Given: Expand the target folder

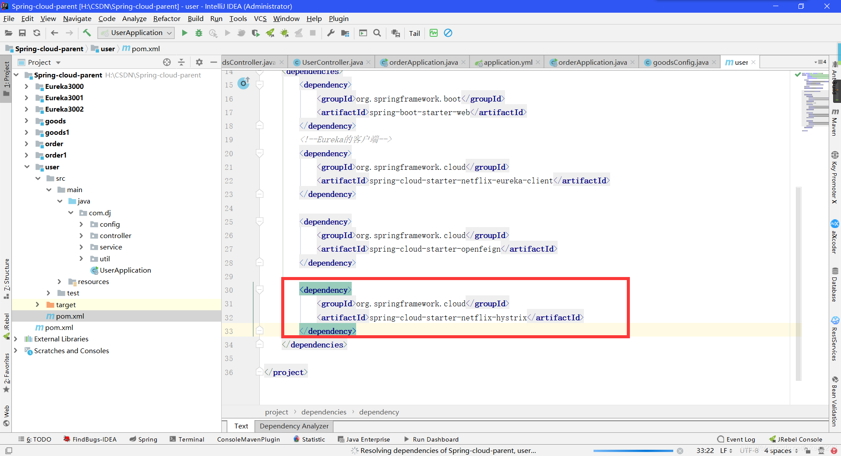Looking at the screenshot, I should [37, 304].
